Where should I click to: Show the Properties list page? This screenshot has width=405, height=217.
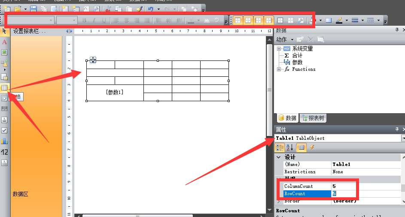click(x=301, y=148)
